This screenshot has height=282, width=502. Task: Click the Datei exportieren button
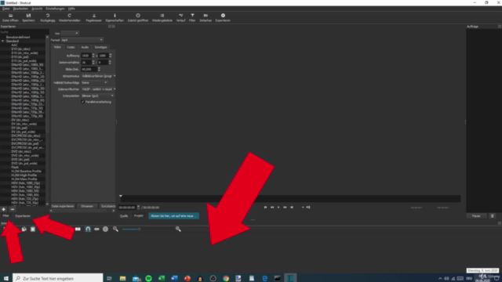pyautogui.click(x=63, y=206)
